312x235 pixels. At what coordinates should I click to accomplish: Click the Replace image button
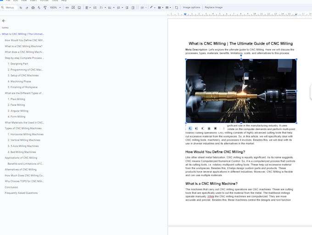(x=214, y=7)
